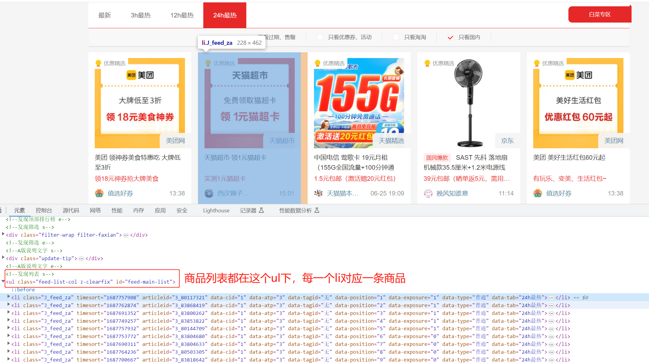Expand the update-tip div node
Screen dimensions: 649x363
pos(3,257)
